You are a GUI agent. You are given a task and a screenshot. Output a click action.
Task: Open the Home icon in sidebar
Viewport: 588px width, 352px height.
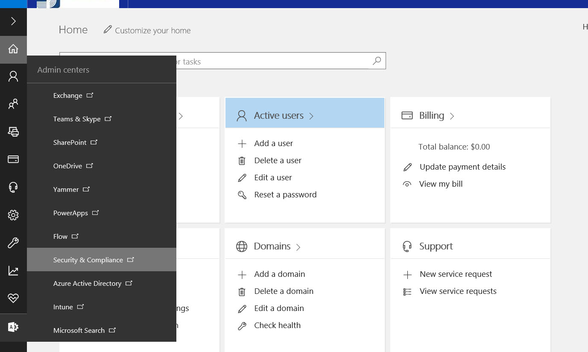(13, 49)
